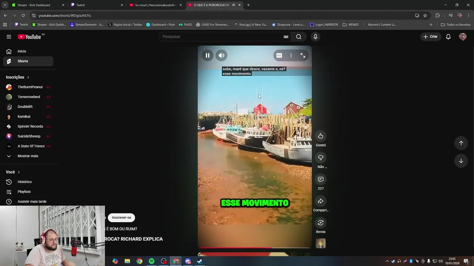Image resolution: width=474 pixels, height=266 pixels.
Task: Click the YouTube logo
Action: coord(29,37)
